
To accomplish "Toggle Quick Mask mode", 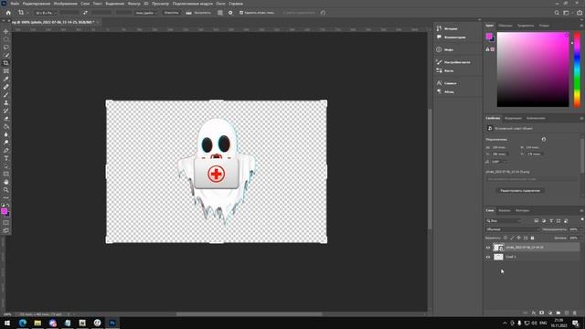I will click(x=6, y=223).
